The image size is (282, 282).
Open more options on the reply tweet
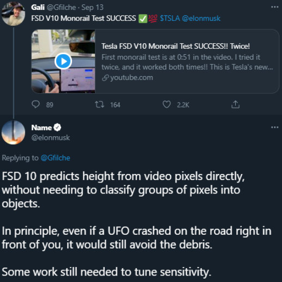point(275,127)
